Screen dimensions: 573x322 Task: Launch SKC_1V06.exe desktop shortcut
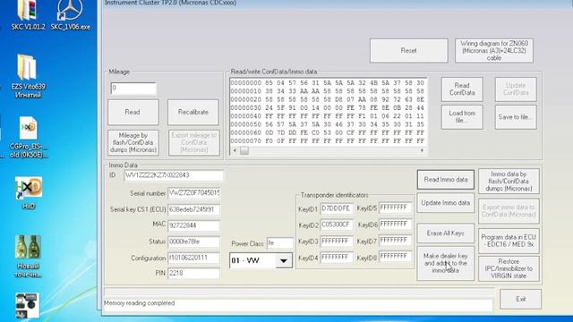pyautogui.click(x=70, y=14)
